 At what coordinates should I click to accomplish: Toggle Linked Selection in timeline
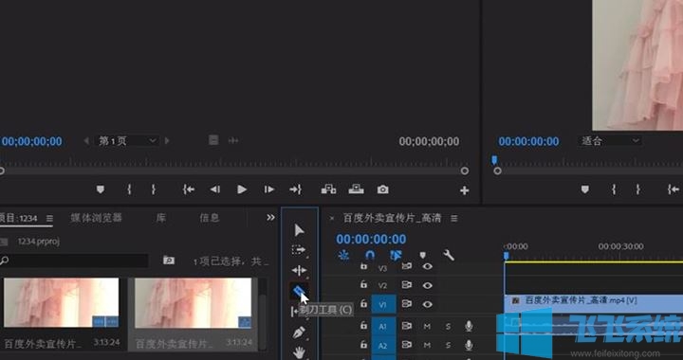[x=396, y=255]
